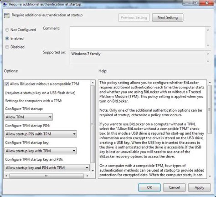Click the 'Configure TPM startup PIN:' label
This screenshot has width=216, height=197.
[x=27, y=126]
